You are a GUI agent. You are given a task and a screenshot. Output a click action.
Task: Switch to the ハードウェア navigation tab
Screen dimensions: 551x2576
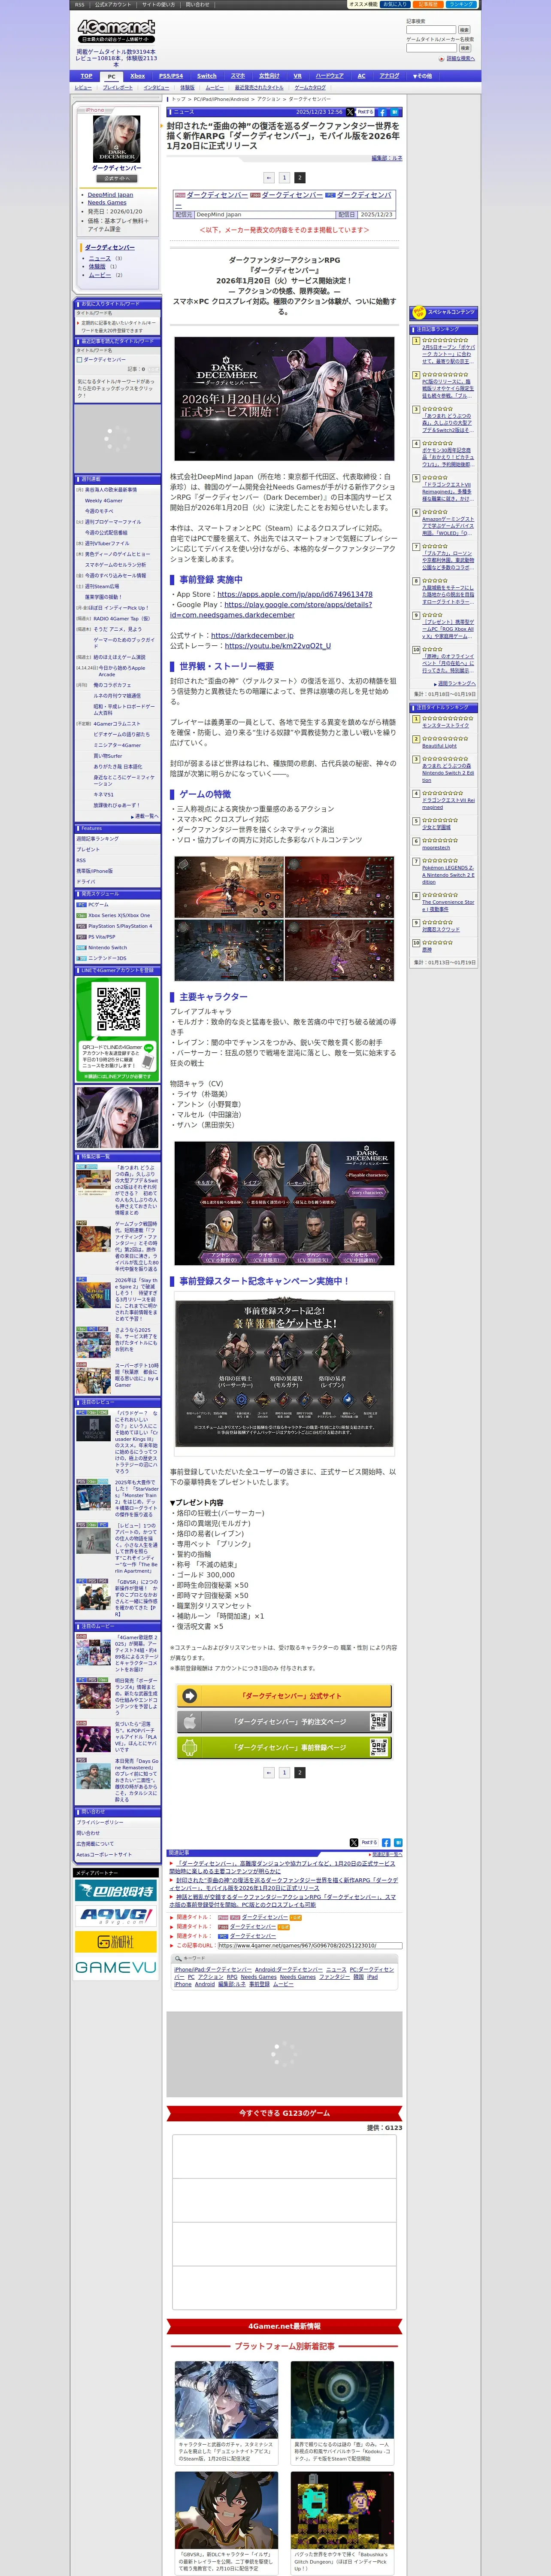pos(330,76)
